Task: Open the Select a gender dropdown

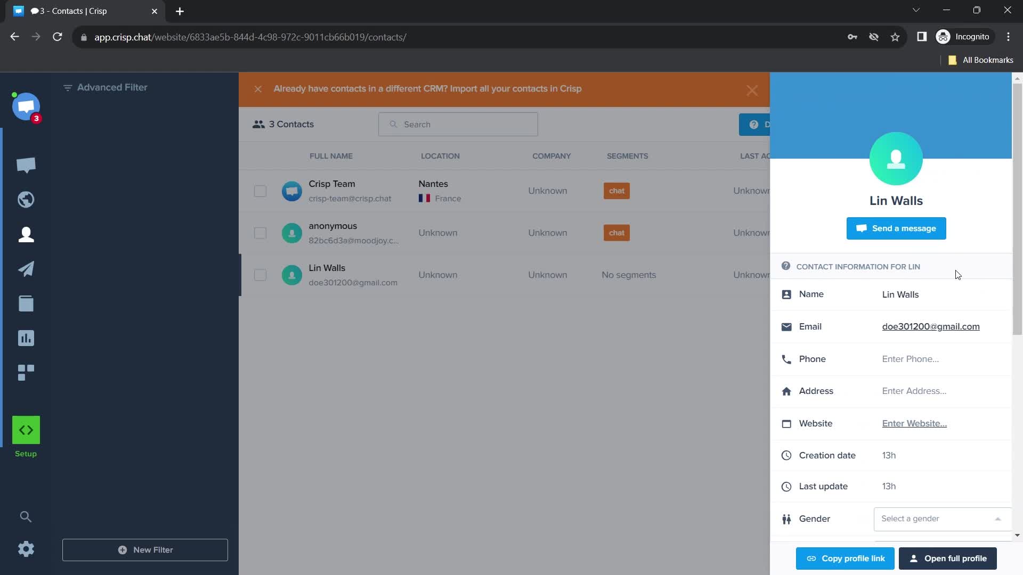Action: (x=942, y=519)
